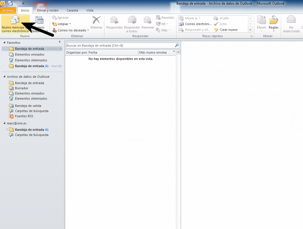Click the 'Crear nuevo' quick step

click(x=226, y=30)
